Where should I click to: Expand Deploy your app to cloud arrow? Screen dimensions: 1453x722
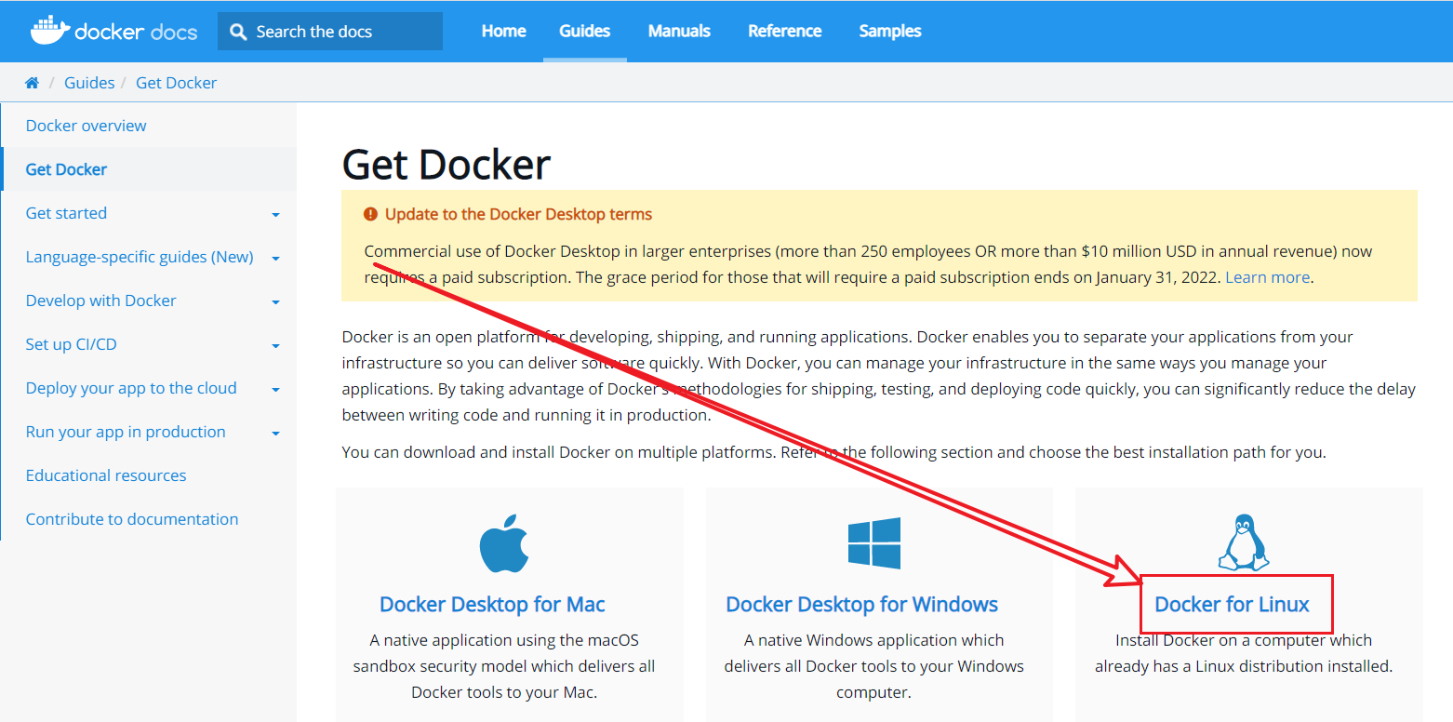(275, 390)
